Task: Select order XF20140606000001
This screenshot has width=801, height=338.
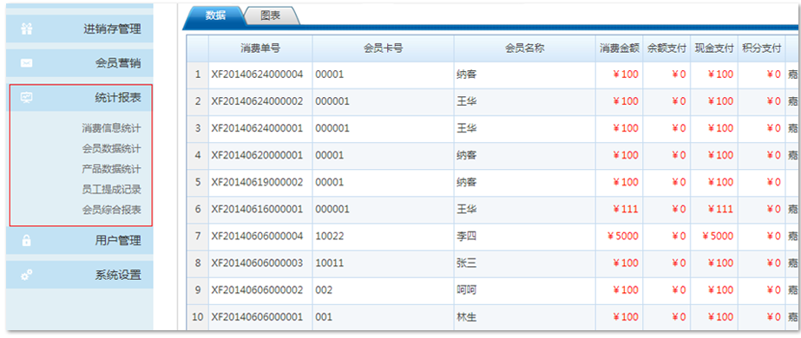Action: coord(257,317)
